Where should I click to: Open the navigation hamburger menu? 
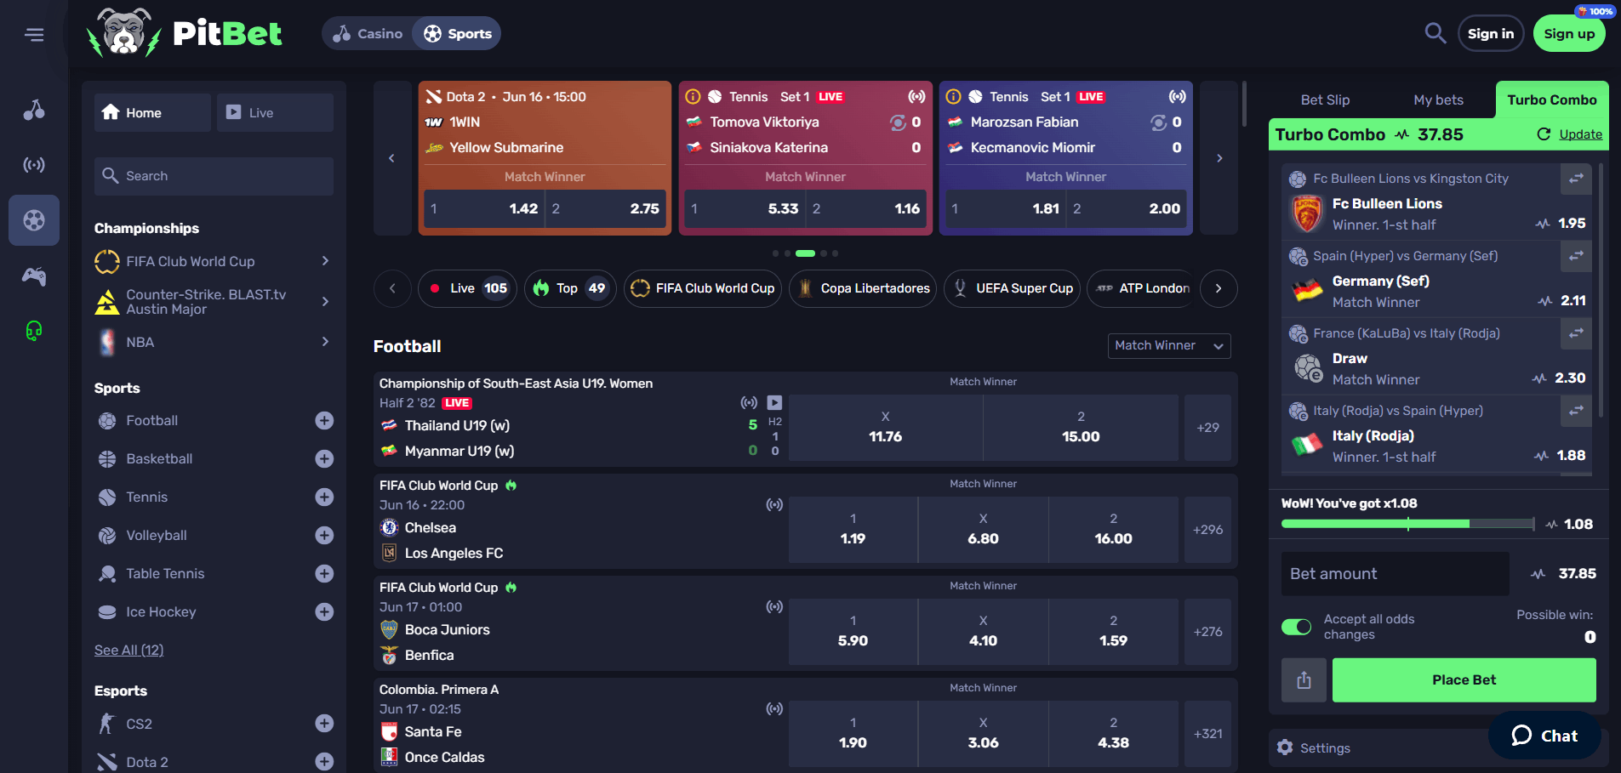pos(35,34)
